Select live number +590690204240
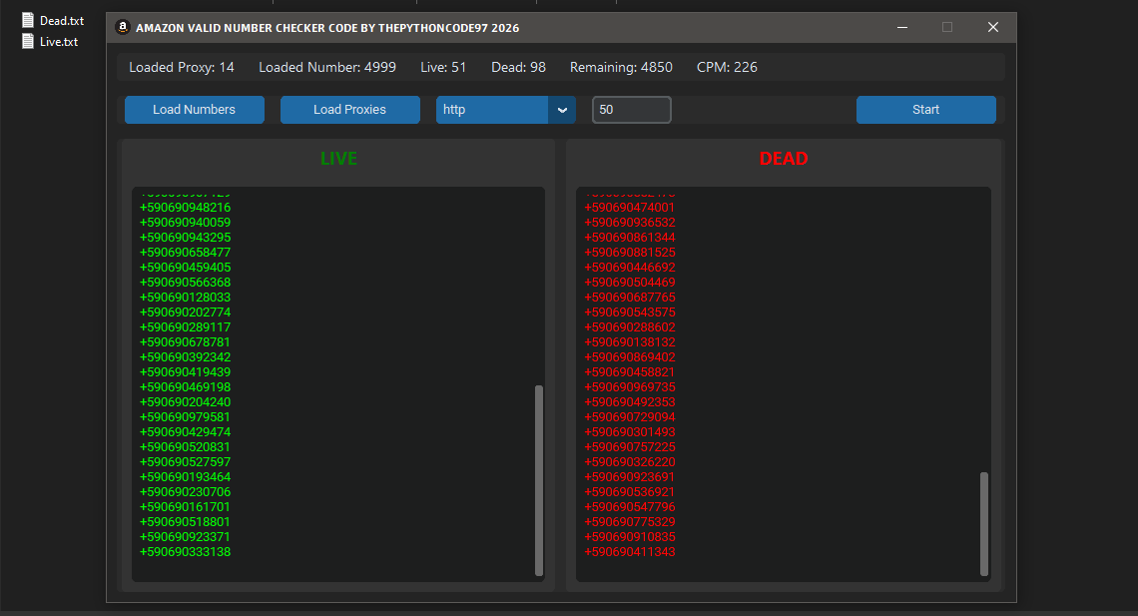 point(185,402)
